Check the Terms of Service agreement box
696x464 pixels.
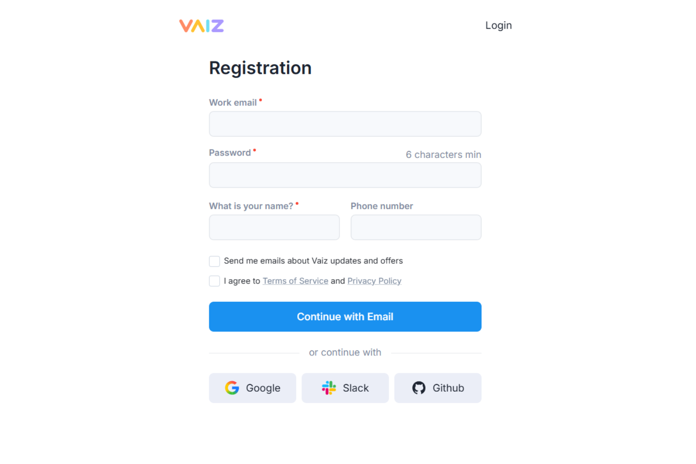pyautogui.click(x=214, y=281)
